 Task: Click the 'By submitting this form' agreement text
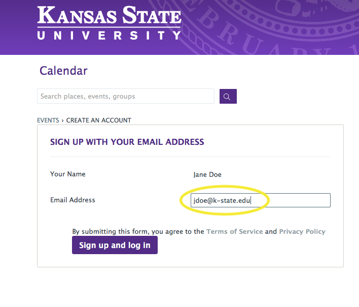[x=138, y=231]
